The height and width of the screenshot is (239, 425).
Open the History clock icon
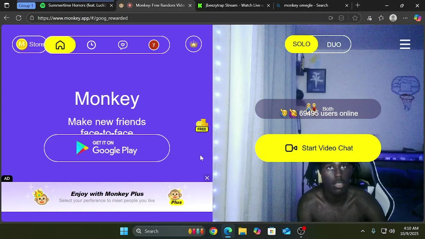91,45
